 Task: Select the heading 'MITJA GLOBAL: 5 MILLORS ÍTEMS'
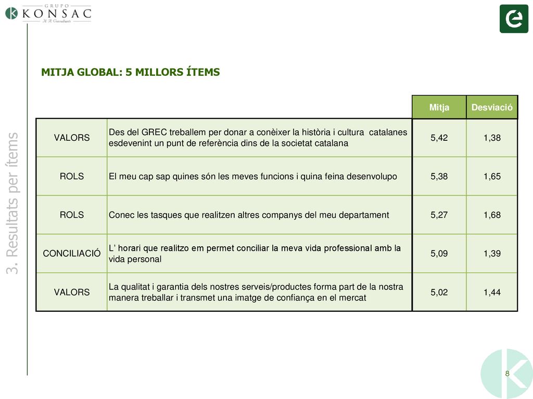point(131,72)
